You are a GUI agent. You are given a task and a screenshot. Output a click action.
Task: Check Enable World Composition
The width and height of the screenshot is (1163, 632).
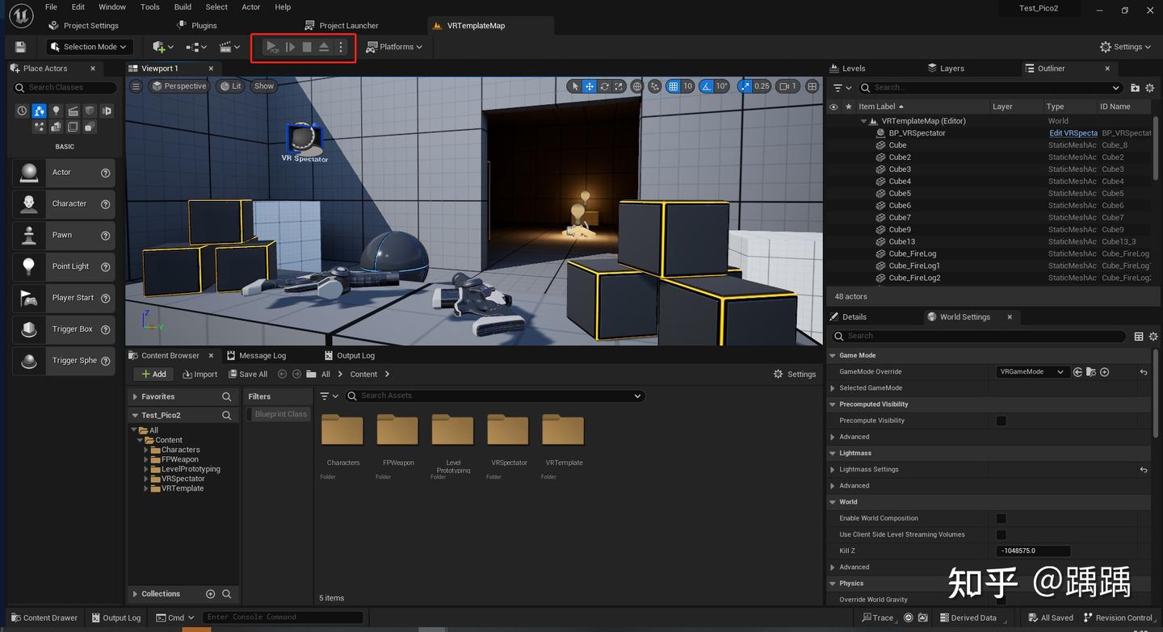click(x=1001, y=518)
